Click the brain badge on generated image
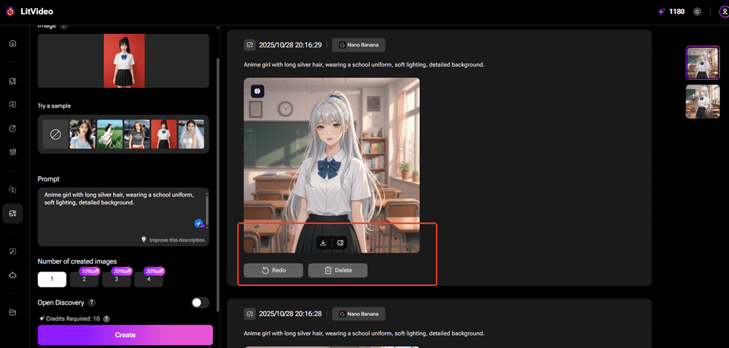Screen dimensions: 729x348 [x=257, y=91]
